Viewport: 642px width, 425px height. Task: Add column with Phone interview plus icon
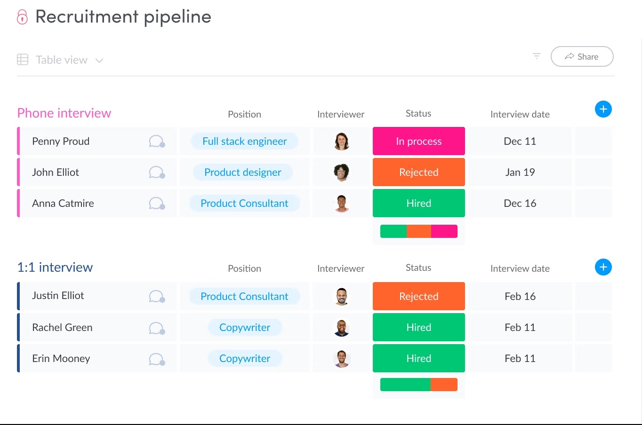pos(603,109)
